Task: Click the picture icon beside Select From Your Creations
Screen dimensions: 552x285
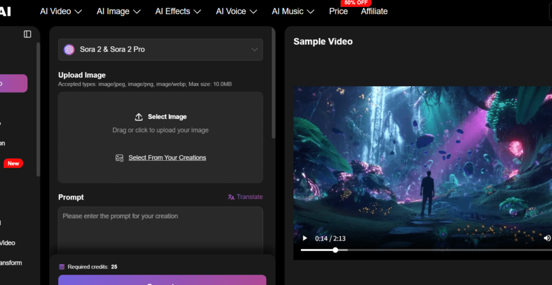Action: [x=120, y=158]
